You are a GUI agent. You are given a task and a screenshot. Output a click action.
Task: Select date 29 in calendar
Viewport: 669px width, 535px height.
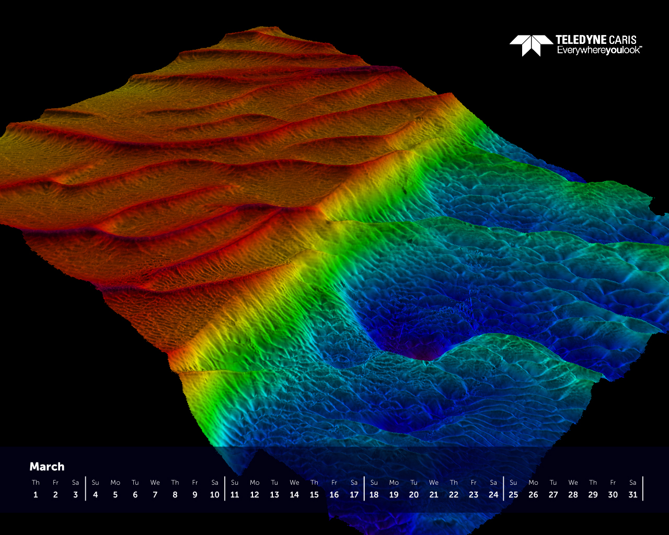[593, 495]
